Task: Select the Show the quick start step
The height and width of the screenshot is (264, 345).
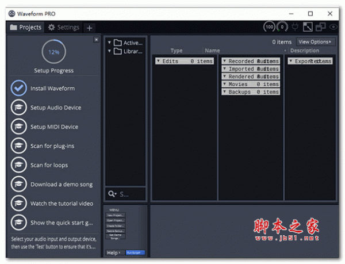Action: pyautogui.click(x=62, y=223)
